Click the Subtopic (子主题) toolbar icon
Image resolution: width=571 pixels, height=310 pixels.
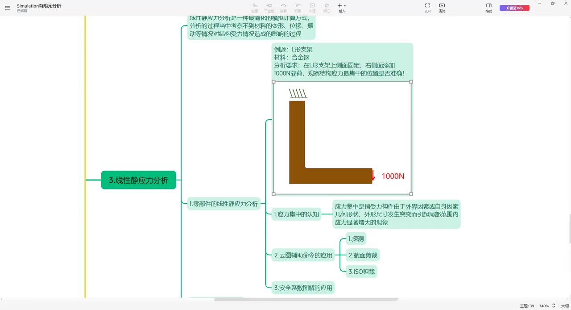tap(269, 7)
